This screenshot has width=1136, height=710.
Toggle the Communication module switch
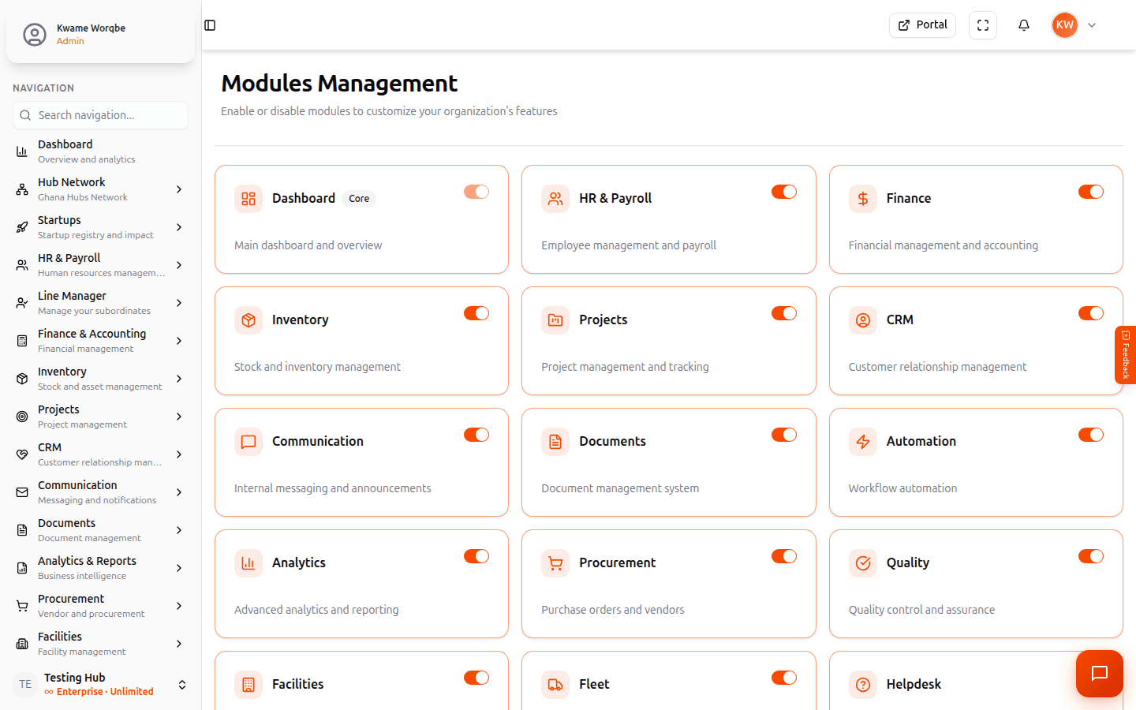(476, 435)
